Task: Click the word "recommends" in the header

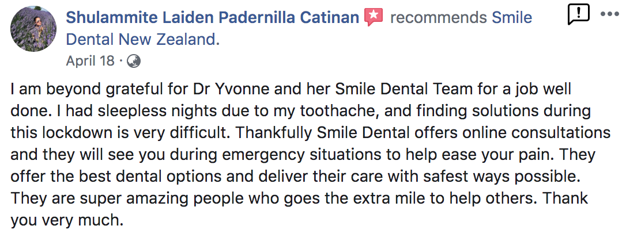Action: [438, 18]
